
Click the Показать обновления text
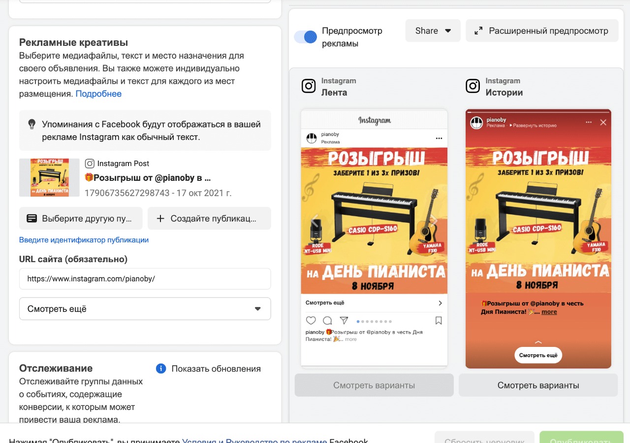point(216,369)
